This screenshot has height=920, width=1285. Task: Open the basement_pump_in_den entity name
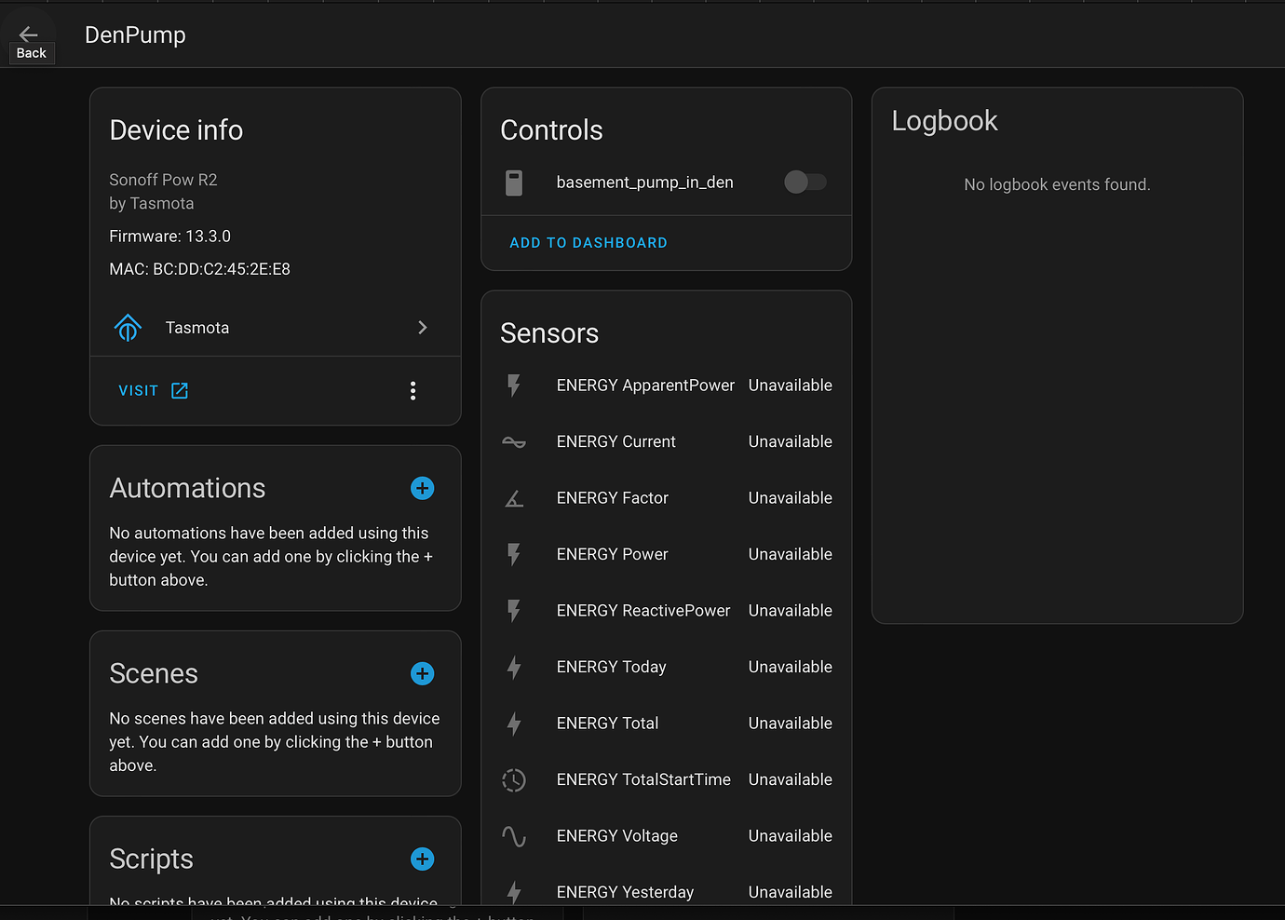click(645, 183)
